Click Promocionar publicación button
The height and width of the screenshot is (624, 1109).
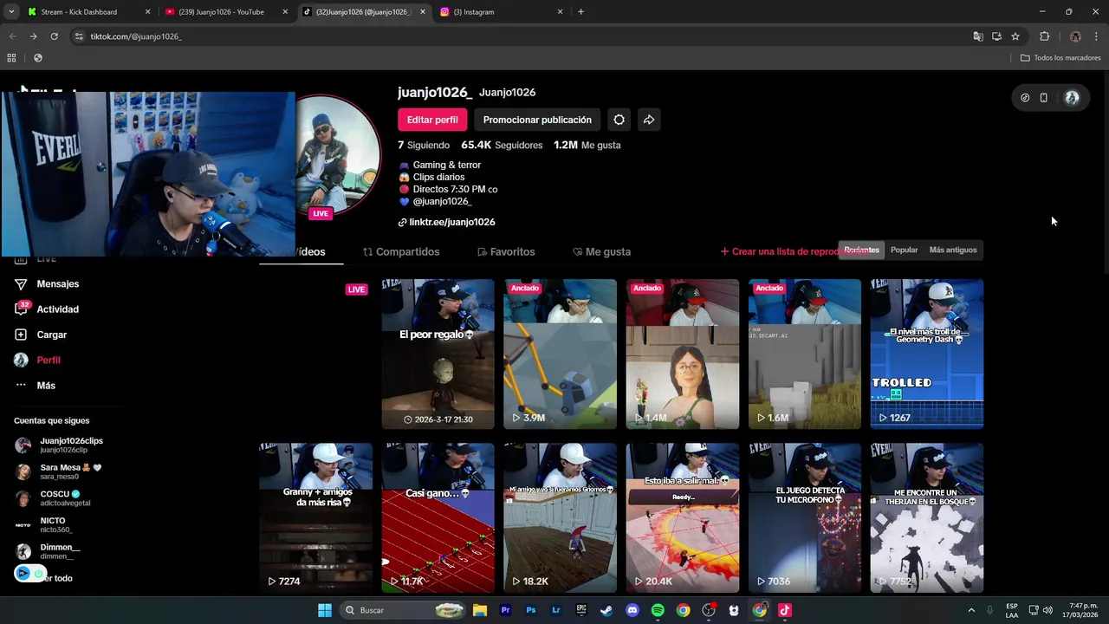pyautogui.click(x=537, y=120)
